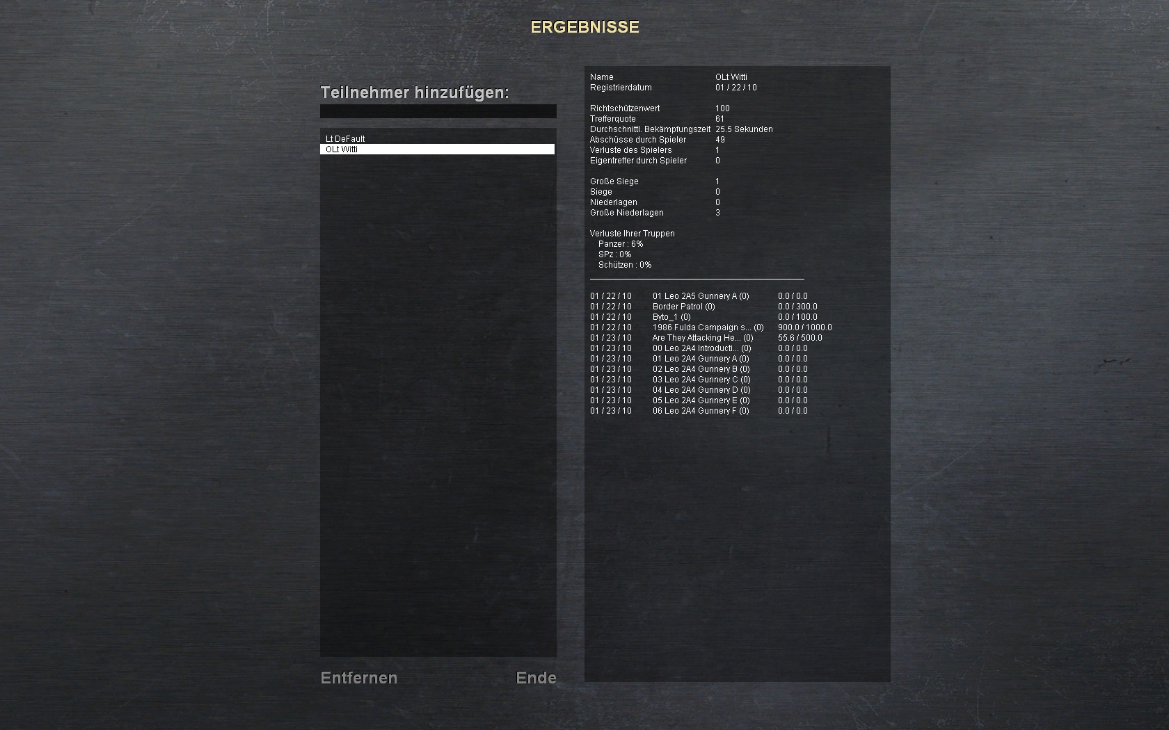Select the 00 Leo 2A4 Introducti... row
The height and width of the screenshot is (730, 1169).
click(701, 348)
